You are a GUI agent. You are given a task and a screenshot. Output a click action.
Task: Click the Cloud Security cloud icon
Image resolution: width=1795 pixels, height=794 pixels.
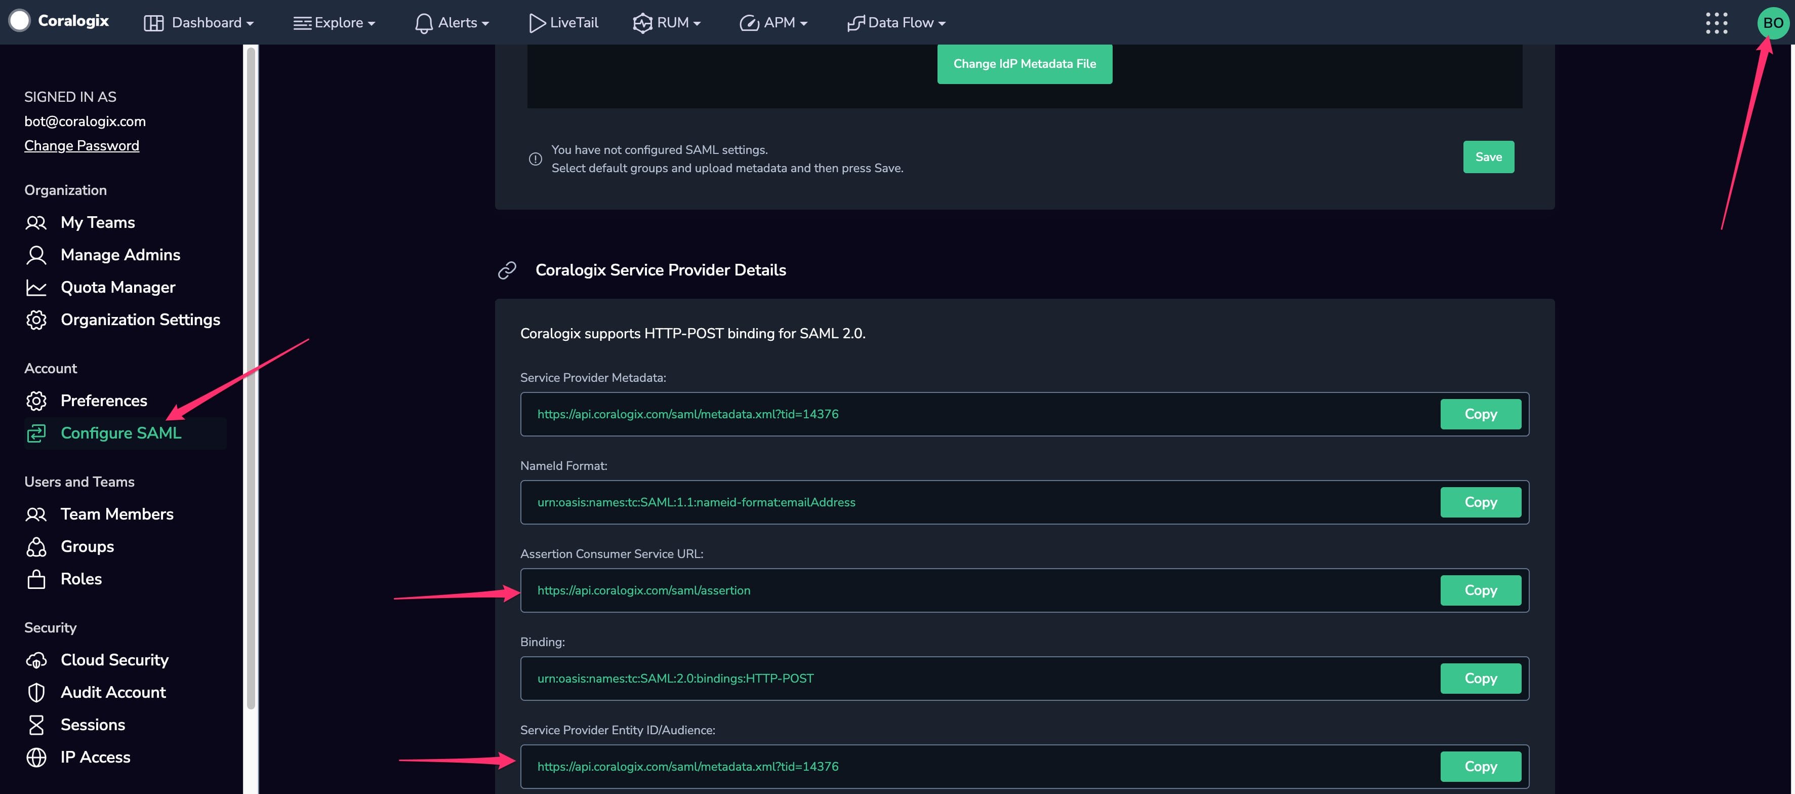pos(36,660)
